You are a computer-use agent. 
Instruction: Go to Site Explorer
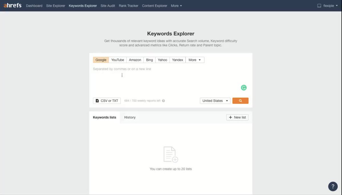[x=56, y=6]
